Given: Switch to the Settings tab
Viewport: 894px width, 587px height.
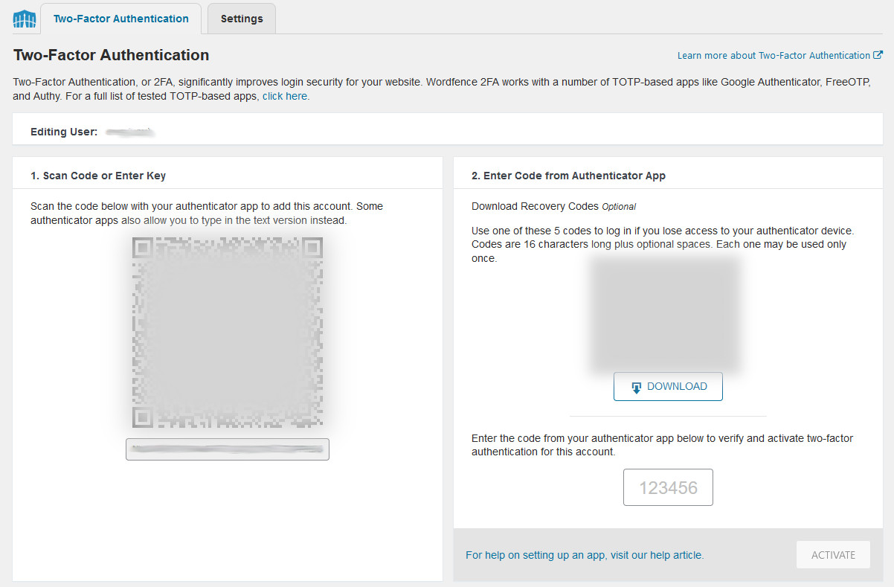Looking at the screenshot, I should click(x=242, y=19).
